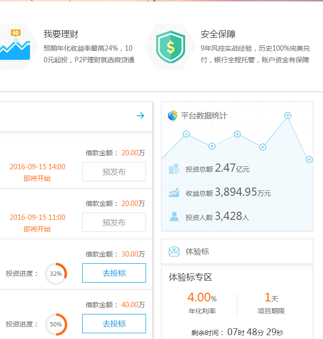
Task: Click the pie chart icon beside 平台数据统计
Action: [x=173, y=116]
